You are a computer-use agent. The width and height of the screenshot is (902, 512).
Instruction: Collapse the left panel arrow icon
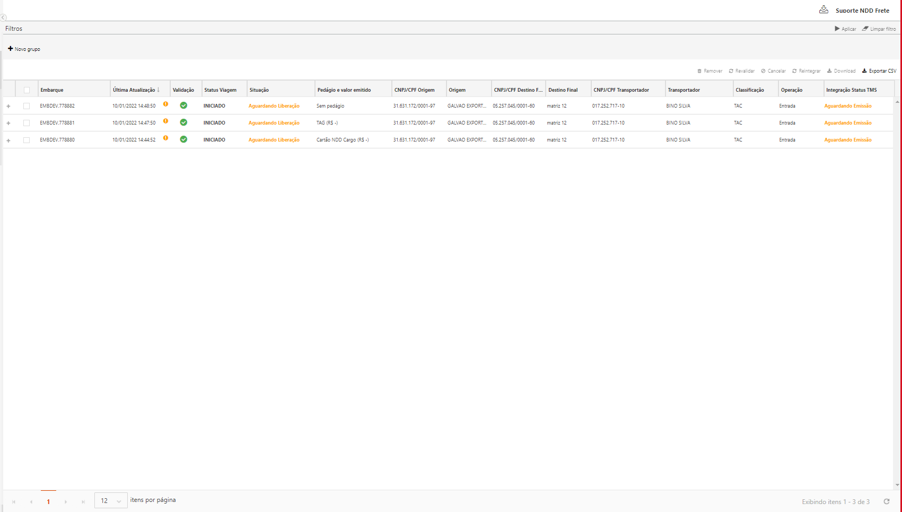pyautogui.click(x=3, y=17)
